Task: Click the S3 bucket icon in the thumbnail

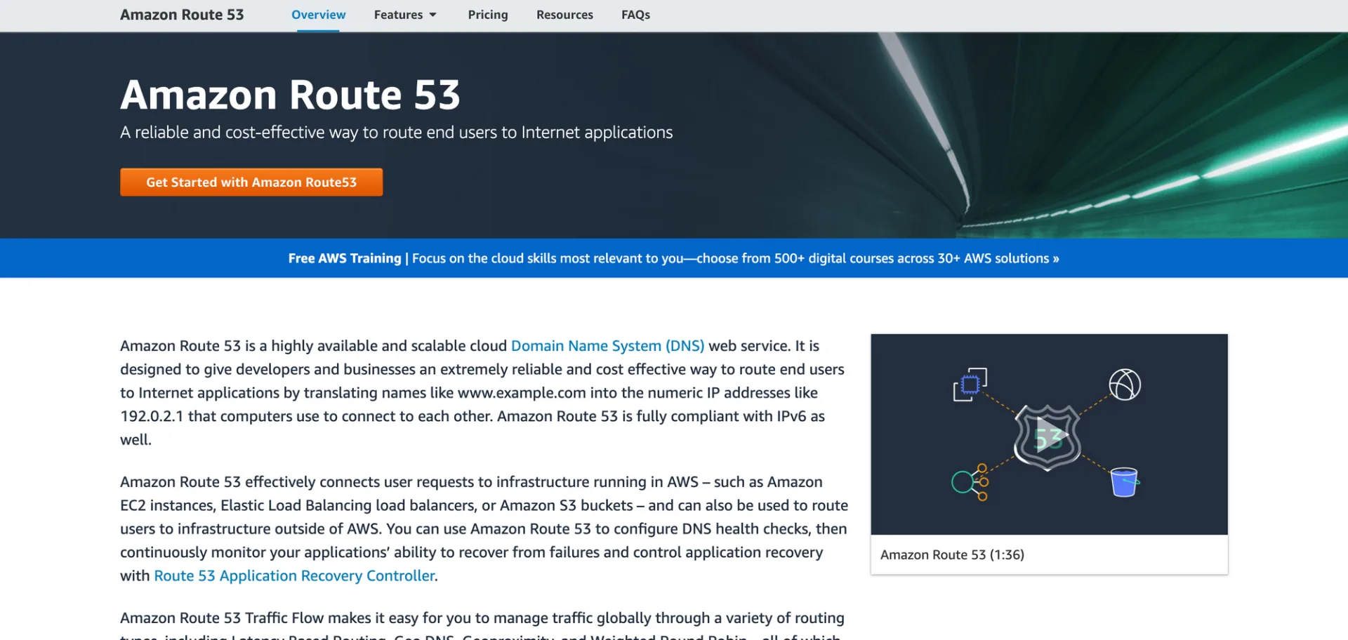Action: point(1125,482)
